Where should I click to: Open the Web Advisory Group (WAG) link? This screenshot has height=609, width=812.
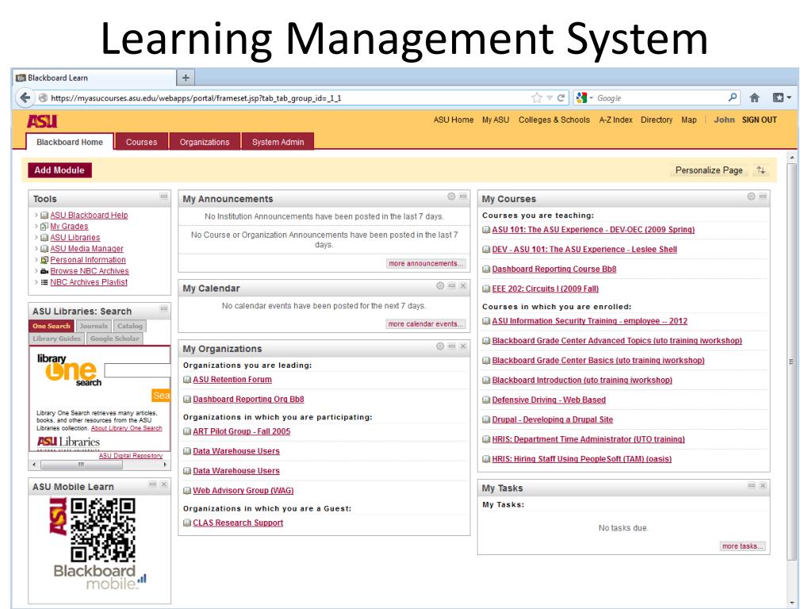(243, 490)
